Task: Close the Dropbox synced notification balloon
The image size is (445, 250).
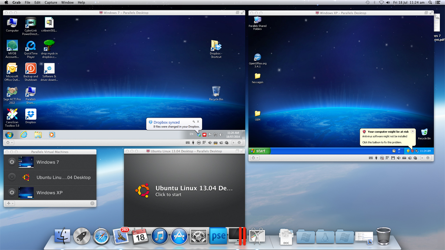Action: 198,122
